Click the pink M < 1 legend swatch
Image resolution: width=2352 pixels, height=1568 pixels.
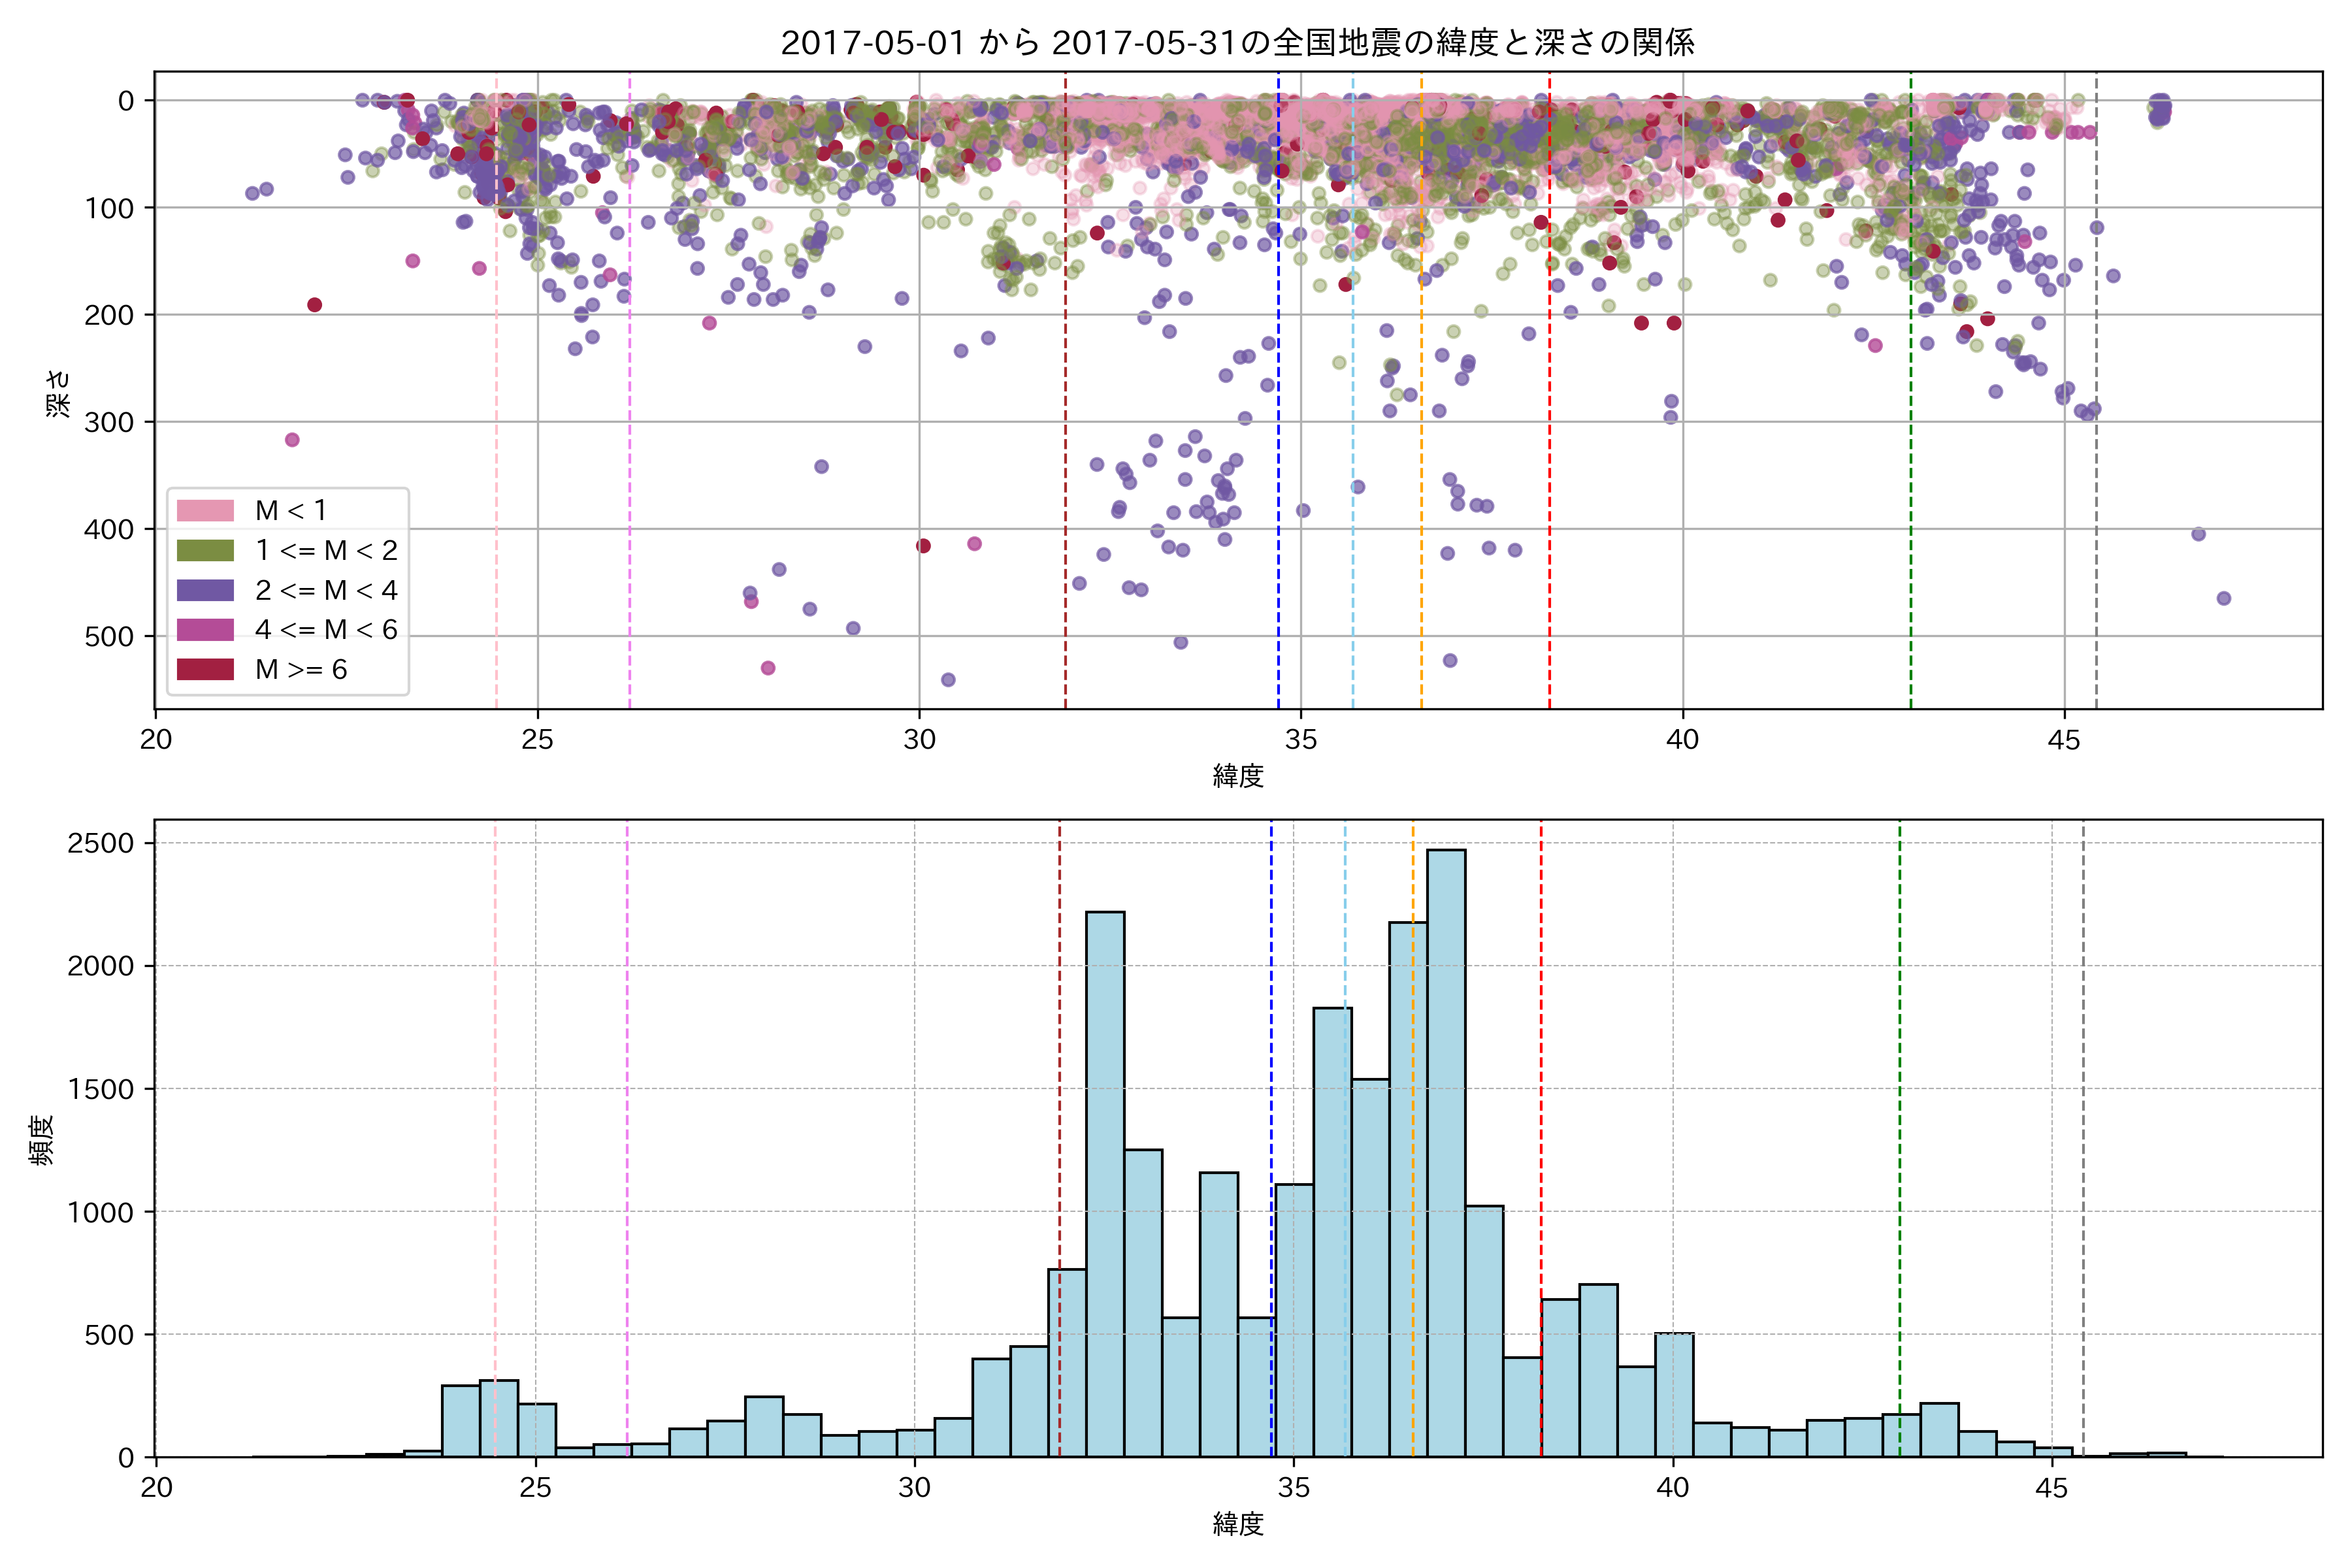(205, 510)
